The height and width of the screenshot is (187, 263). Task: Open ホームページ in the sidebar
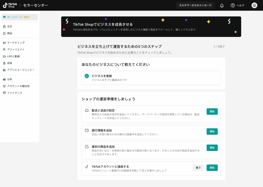click(14, 17)
